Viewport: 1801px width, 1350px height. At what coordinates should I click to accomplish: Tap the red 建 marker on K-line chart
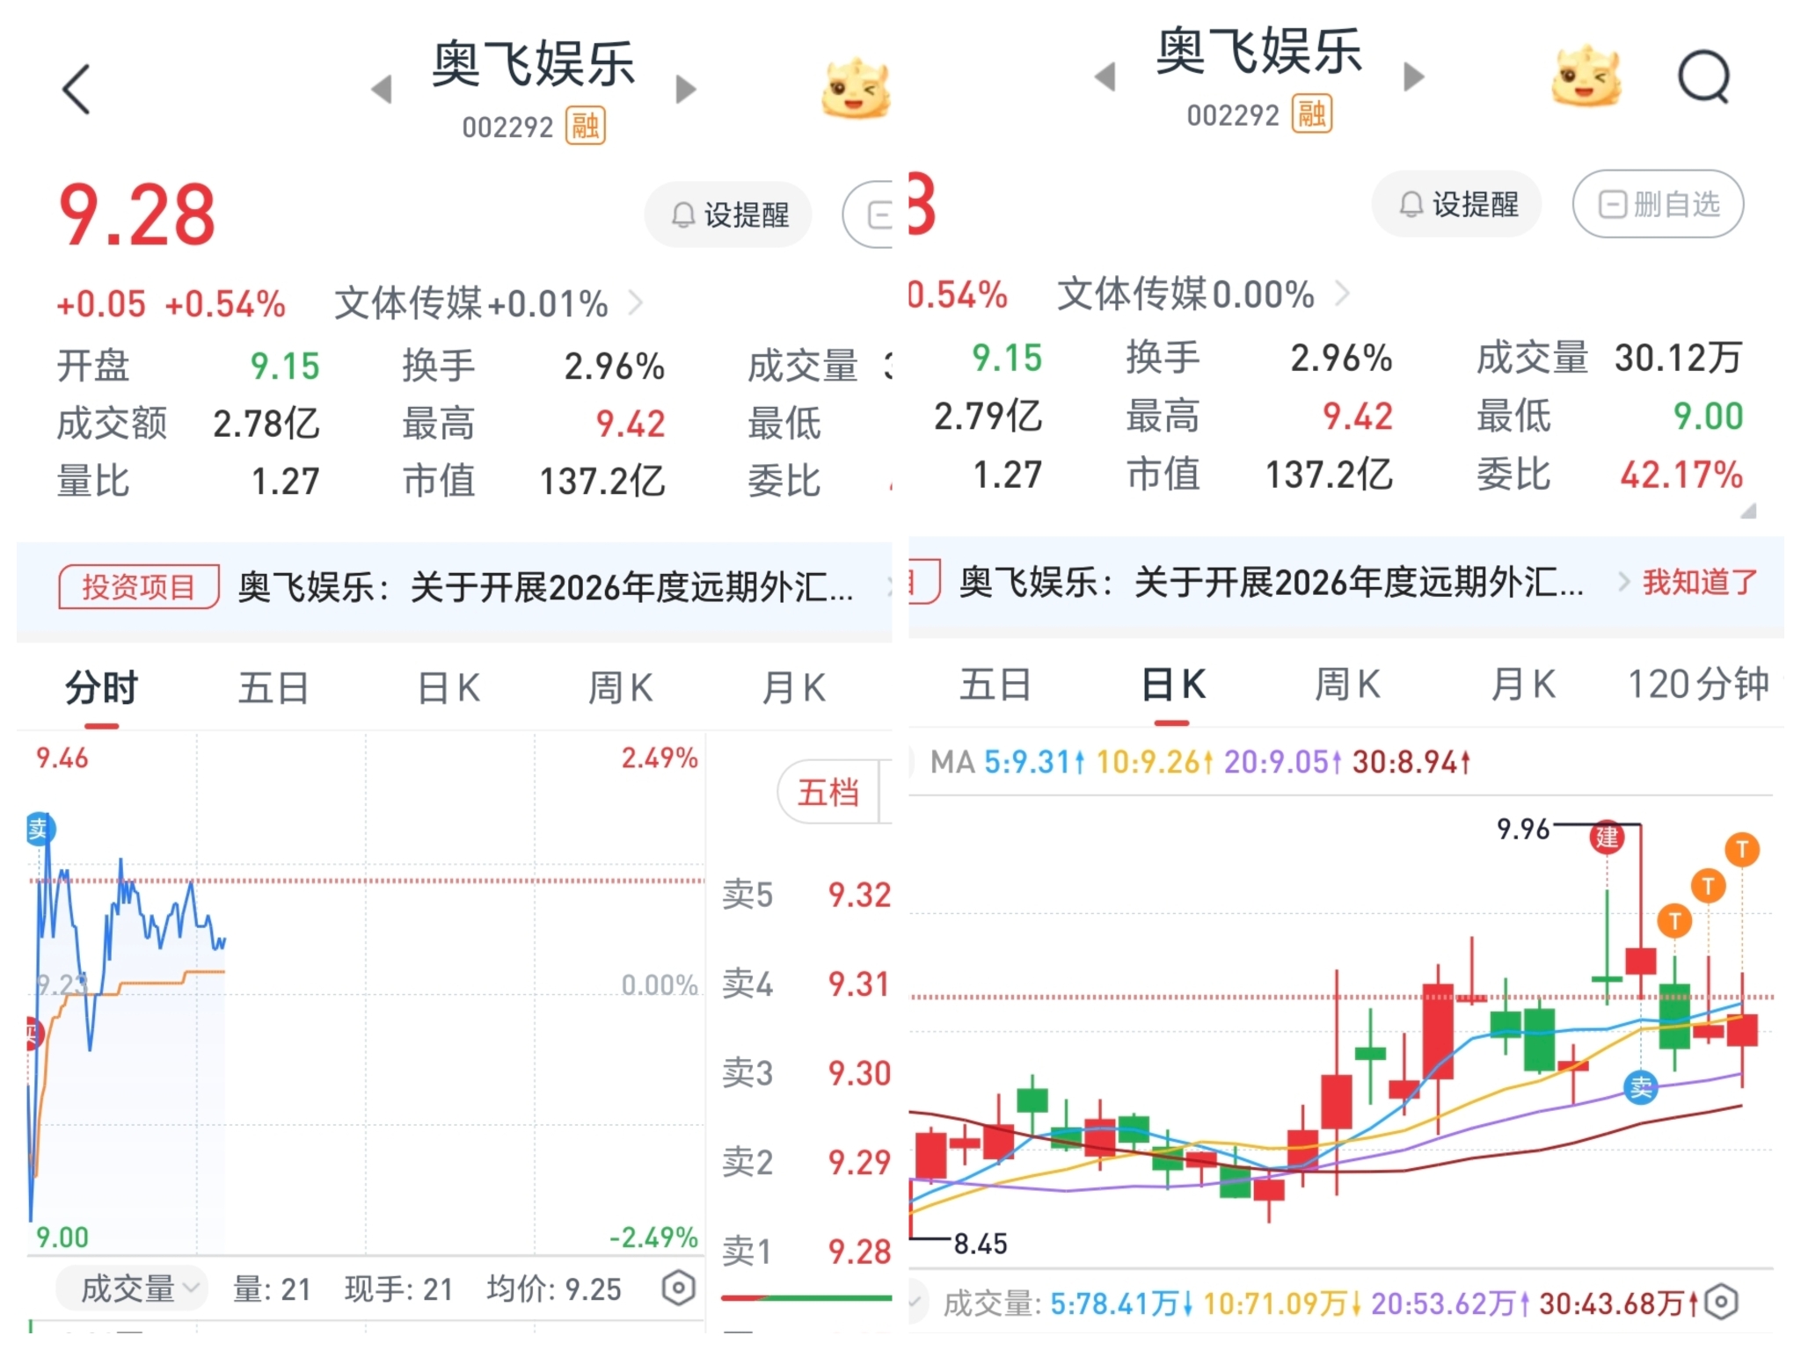[x=1607, y=837]
